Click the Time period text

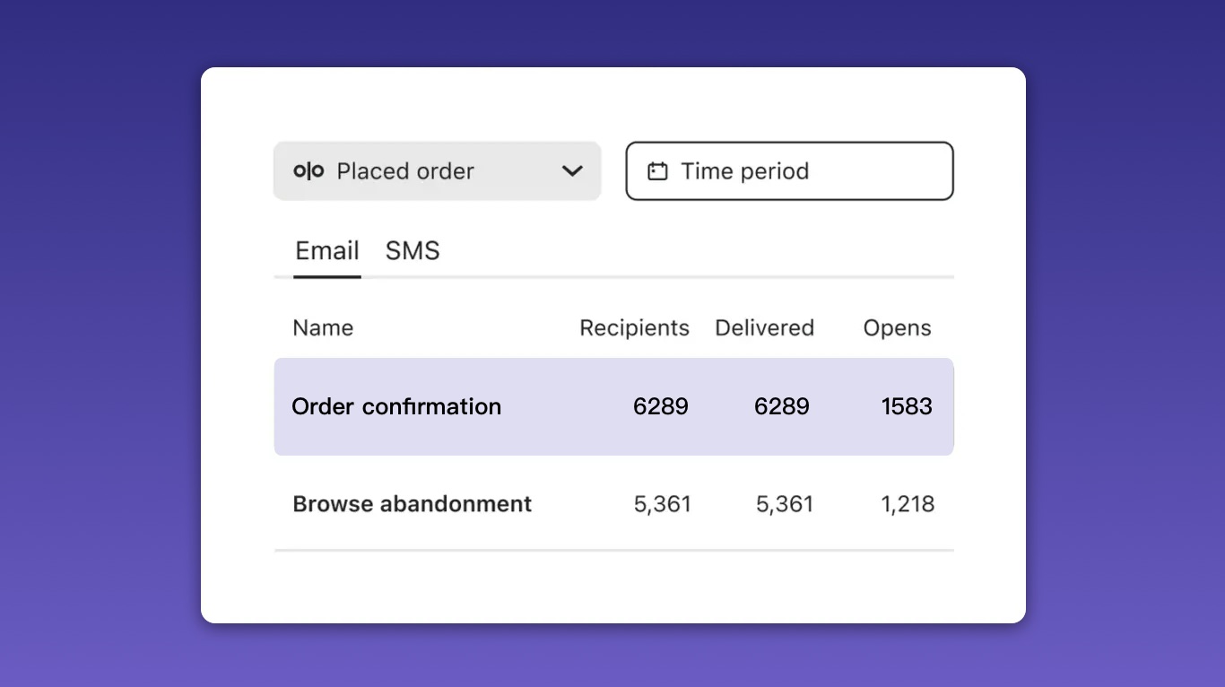[744, 171]
